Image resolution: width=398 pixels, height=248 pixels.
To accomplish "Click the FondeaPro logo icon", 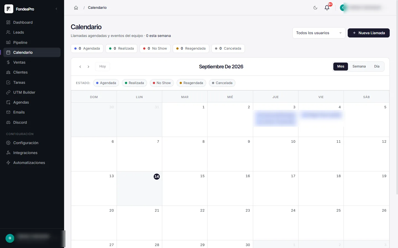I will click(x=9, y=9).
